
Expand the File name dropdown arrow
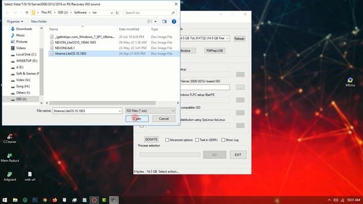(120, 111)
